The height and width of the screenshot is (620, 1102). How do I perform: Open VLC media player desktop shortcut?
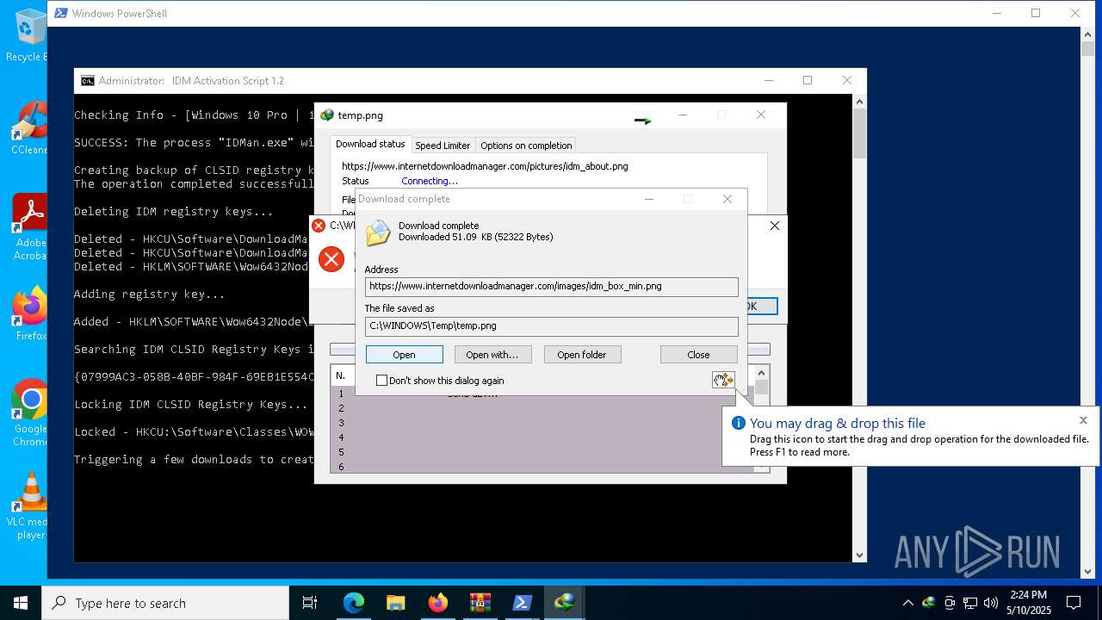pyautogui.click(x=30, y=505)
